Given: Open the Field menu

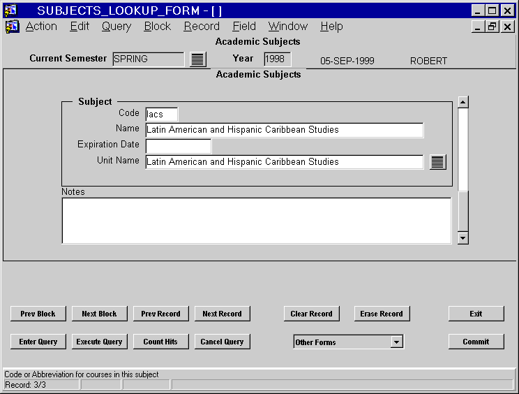Looking at the screenshot, I should click(244, 26).
